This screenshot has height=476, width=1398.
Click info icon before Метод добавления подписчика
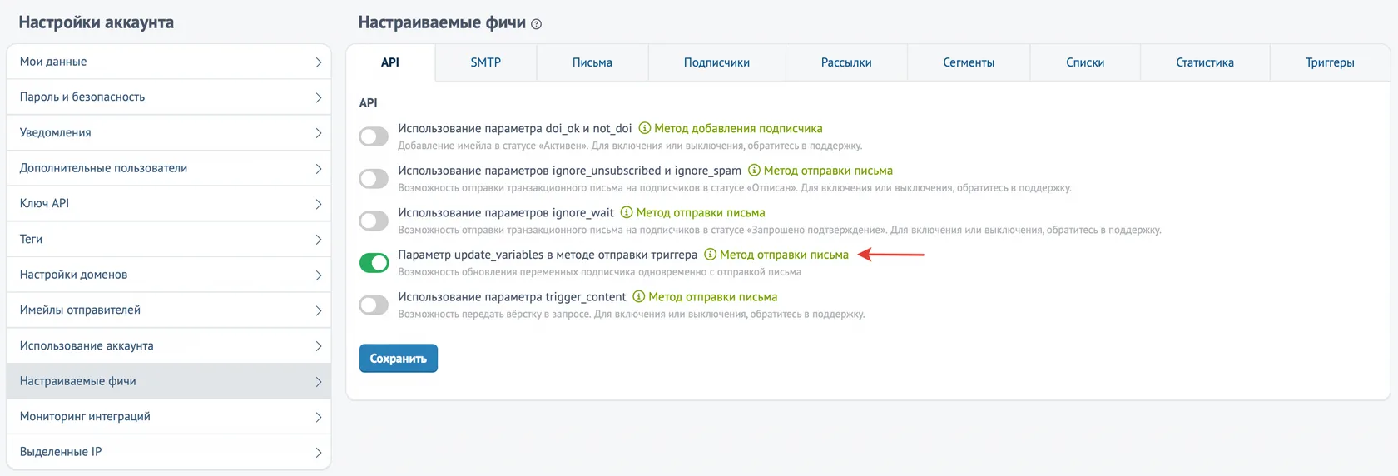click(644, 128)
